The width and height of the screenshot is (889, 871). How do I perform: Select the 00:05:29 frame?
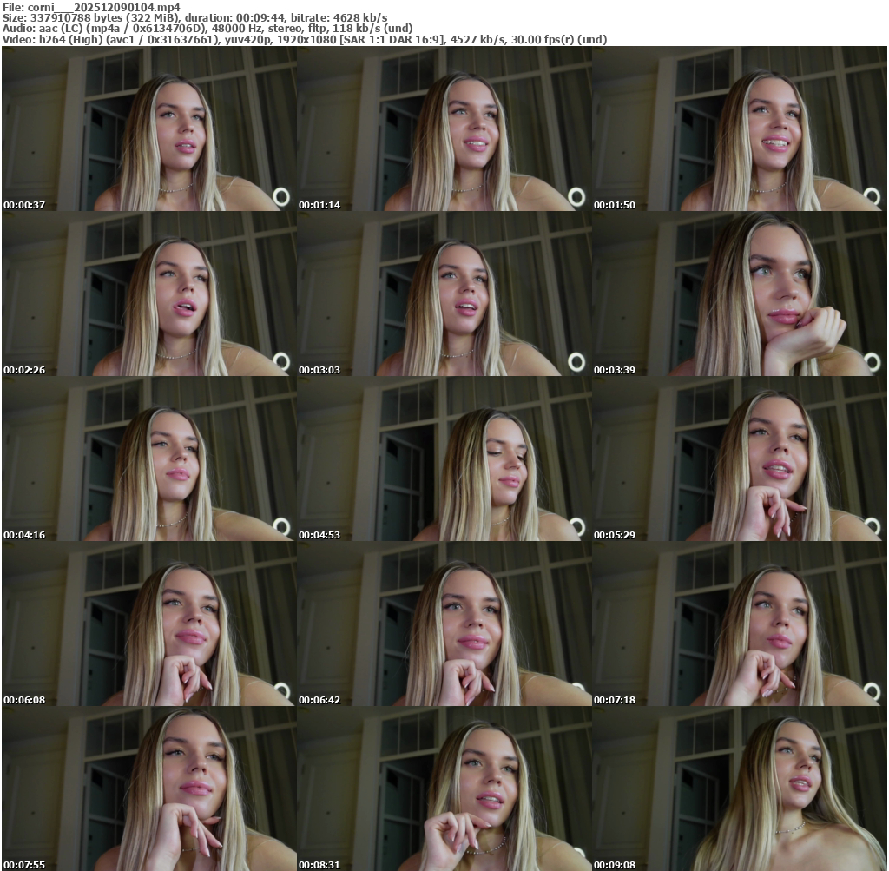(x=739, y=459)
